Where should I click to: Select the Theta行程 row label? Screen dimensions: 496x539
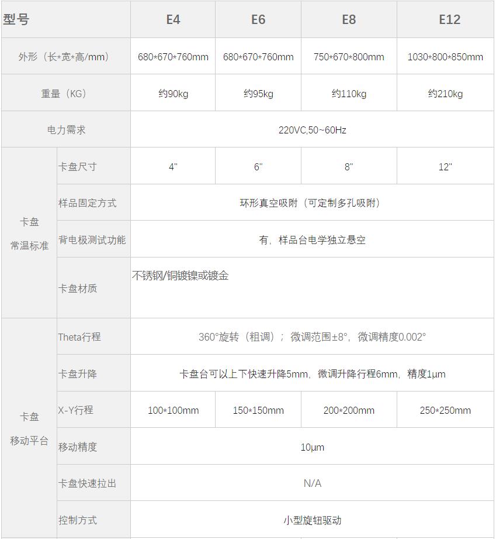click(x=79, y=337)
